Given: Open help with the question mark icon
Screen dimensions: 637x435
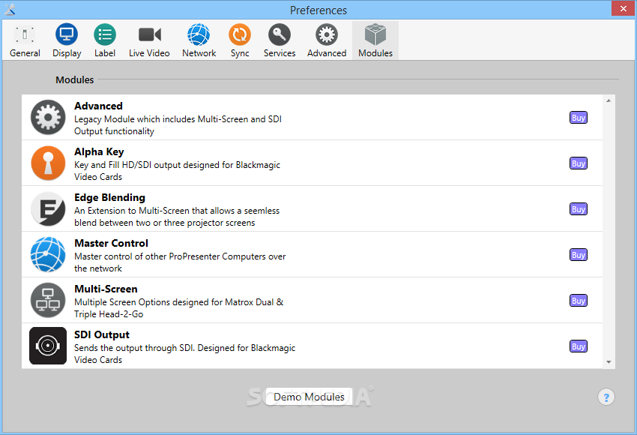Looking at the screenshot, I should pyautogui.click(x=606, y=397).
